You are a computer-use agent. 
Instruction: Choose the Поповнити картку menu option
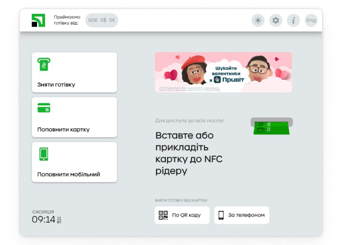click(75, 117)
